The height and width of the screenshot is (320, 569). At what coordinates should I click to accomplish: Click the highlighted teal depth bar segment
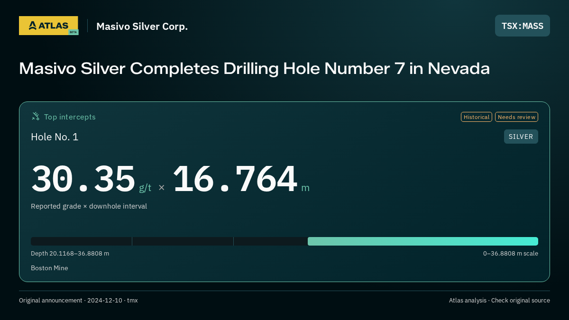pos(423,241)
